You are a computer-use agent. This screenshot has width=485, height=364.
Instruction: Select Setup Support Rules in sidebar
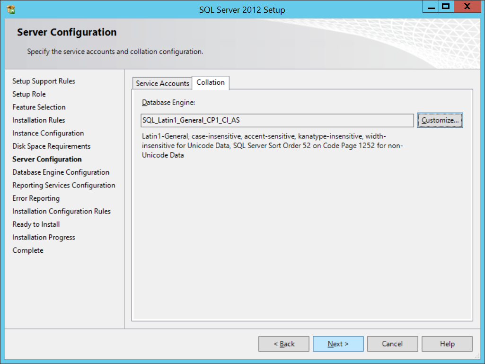[44, 81]
